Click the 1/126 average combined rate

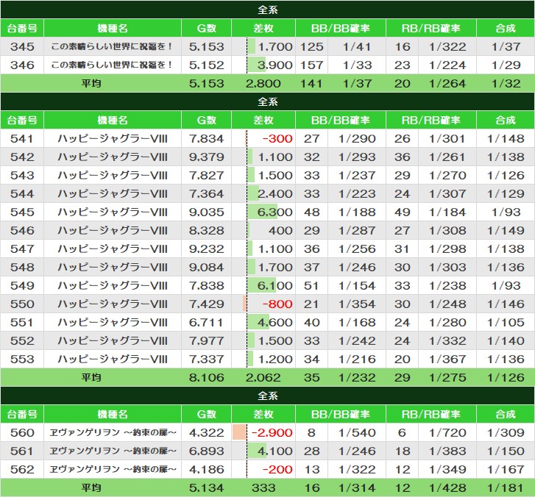[506, 378]
